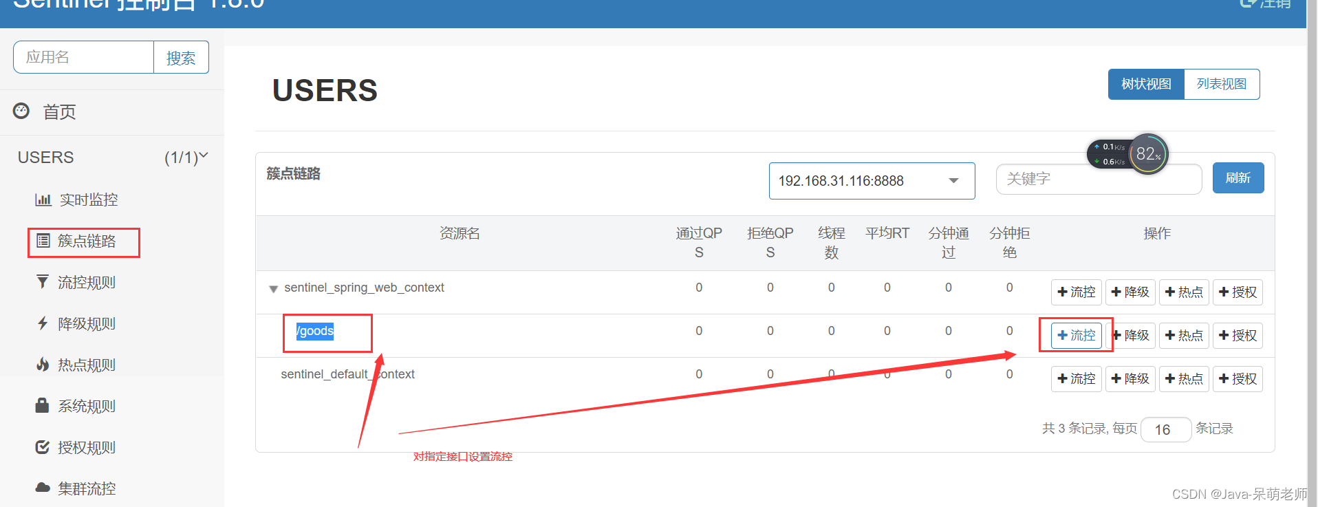This screenshot has height=507, width=1318.
Task: Click the page's vertical scrollbar
Action: pos(1312,253)
